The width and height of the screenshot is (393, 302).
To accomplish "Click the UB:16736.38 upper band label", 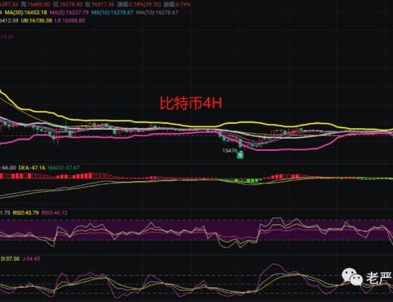I will click(x=36, y=20).
